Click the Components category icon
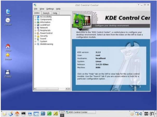This screenshot has height=117, width=157. pyautogui.click(x=38, y=19)
